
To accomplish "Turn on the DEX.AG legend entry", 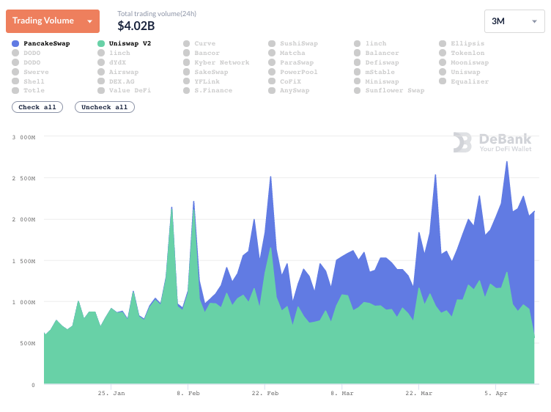I will (x=116, y=81).
